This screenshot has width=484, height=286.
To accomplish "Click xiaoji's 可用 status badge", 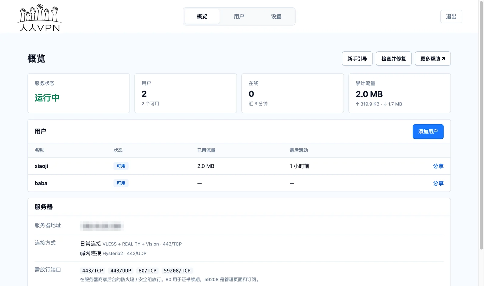I will [121, 166].
